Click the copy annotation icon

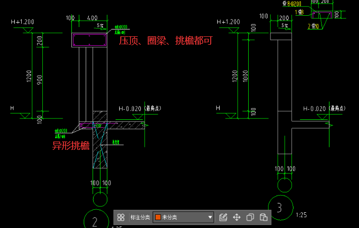(250, 217)
